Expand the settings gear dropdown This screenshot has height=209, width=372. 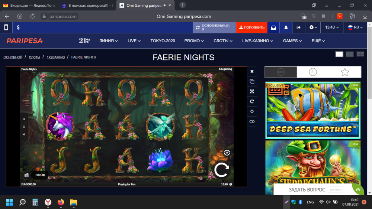pos(313,27)
